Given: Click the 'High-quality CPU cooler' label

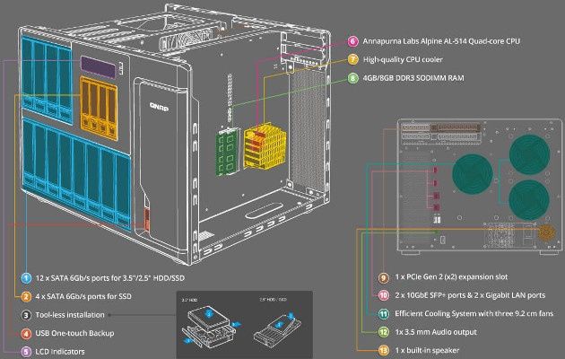Looking at the screenshot, I should pyautogui.click(x=403, y=59).
